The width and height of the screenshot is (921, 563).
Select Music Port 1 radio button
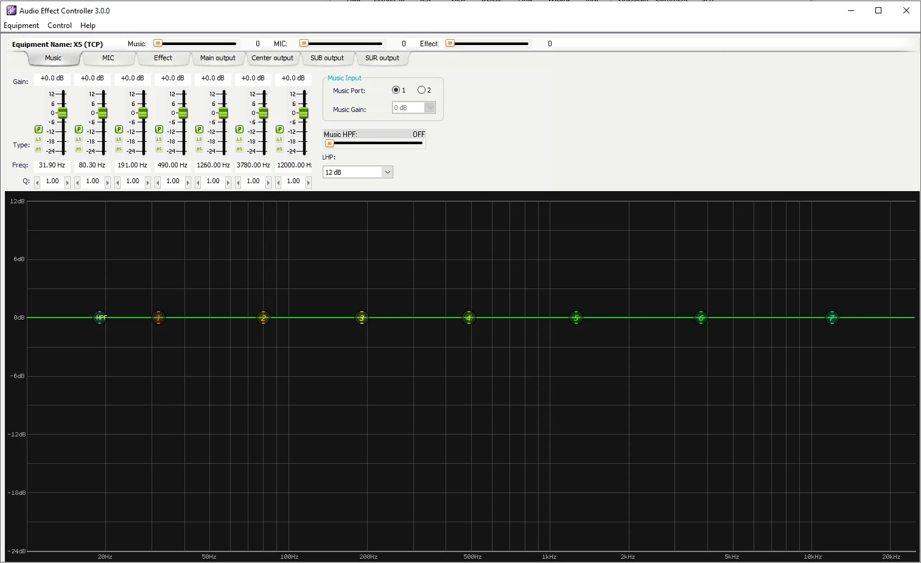click(x=396, y=90)
